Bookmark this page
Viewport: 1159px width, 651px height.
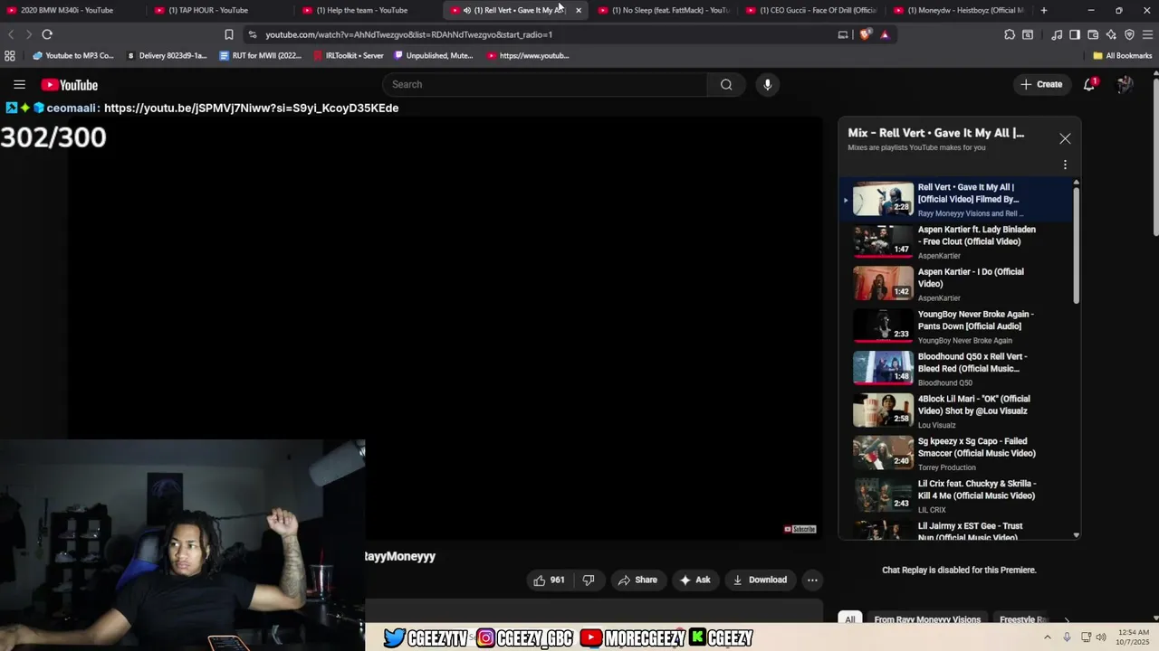(x=229, y=34)
